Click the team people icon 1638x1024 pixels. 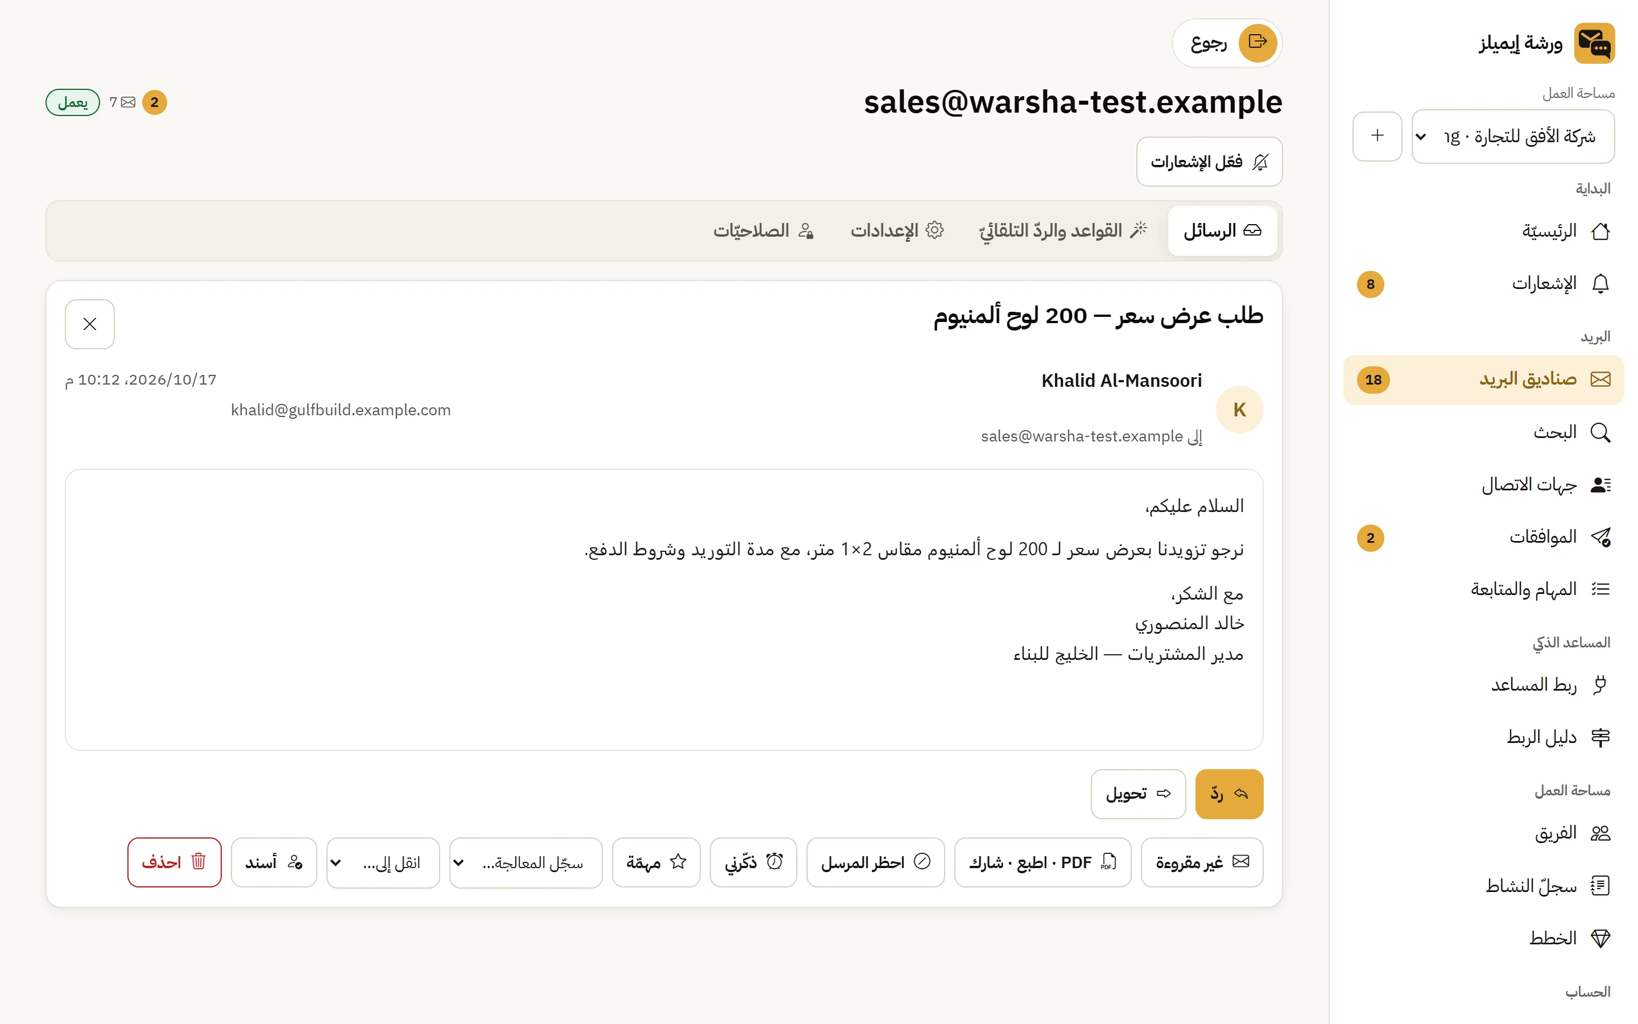[x=1600, y=833]
